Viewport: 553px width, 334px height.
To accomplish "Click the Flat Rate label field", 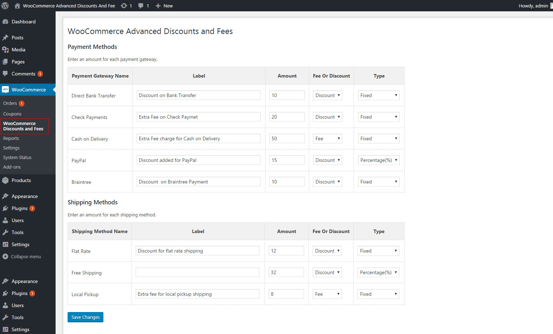I will (198, 251).
